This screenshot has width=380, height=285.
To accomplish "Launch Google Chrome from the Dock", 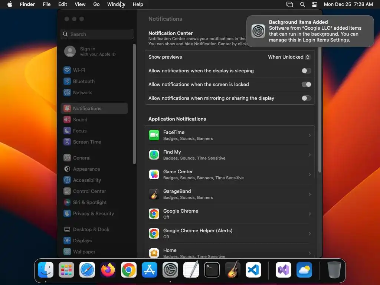I will click(129, 270).
